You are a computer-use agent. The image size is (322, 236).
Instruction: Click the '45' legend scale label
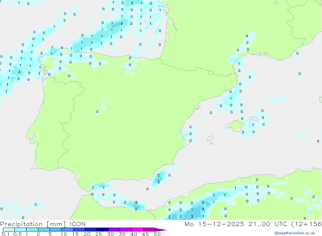coord(146,234)
